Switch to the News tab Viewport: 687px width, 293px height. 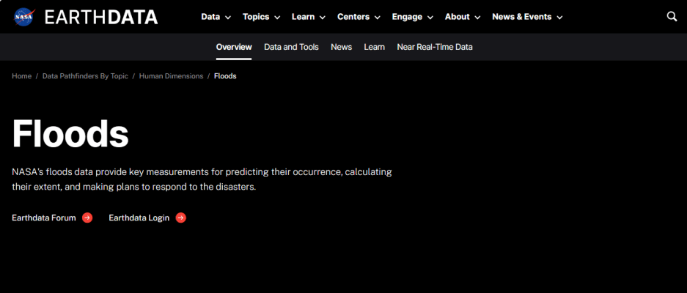341,47
